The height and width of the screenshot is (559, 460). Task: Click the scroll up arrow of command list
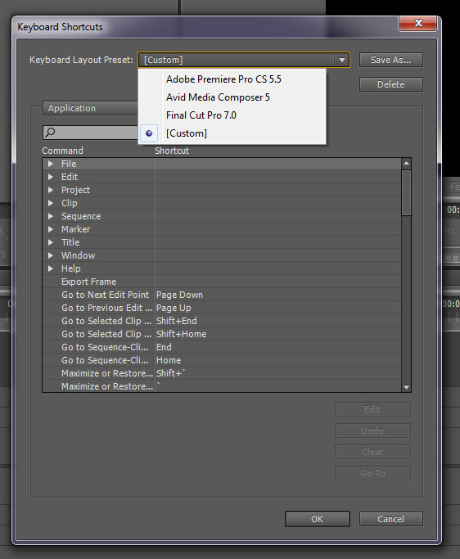click(x=406, y=164)
